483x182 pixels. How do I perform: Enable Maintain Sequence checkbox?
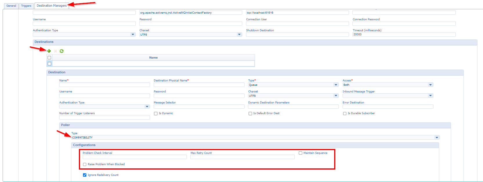coord(301,153)
